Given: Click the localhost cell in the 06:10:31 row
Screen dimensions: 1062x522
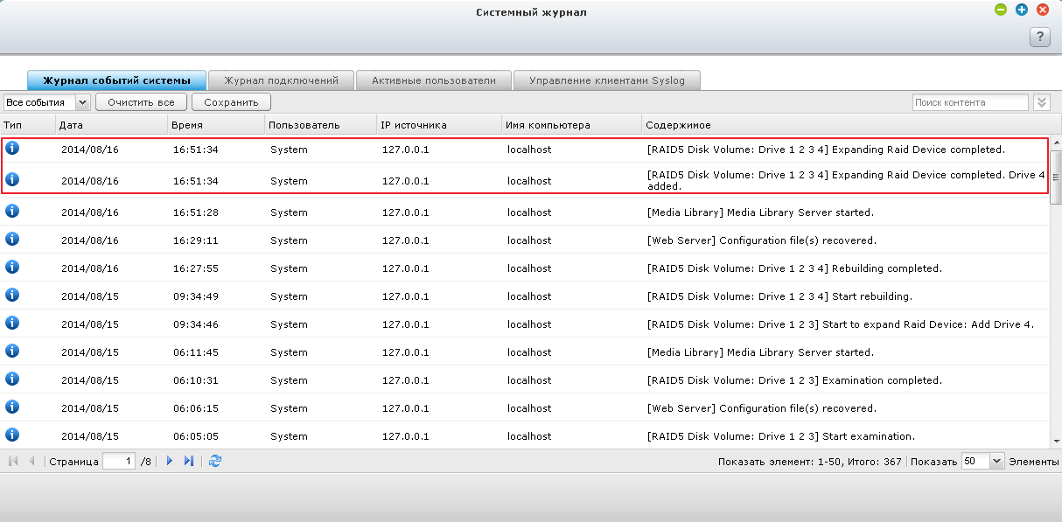Looking at the screenshot, I should coord(529,380).
